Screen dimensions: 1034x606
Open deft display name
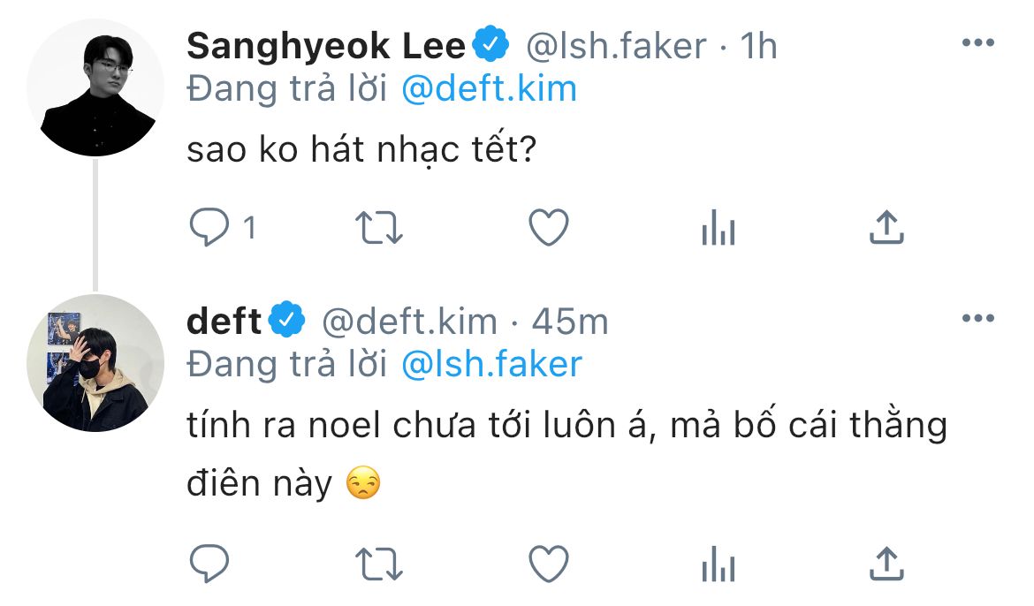pos(224,322)
